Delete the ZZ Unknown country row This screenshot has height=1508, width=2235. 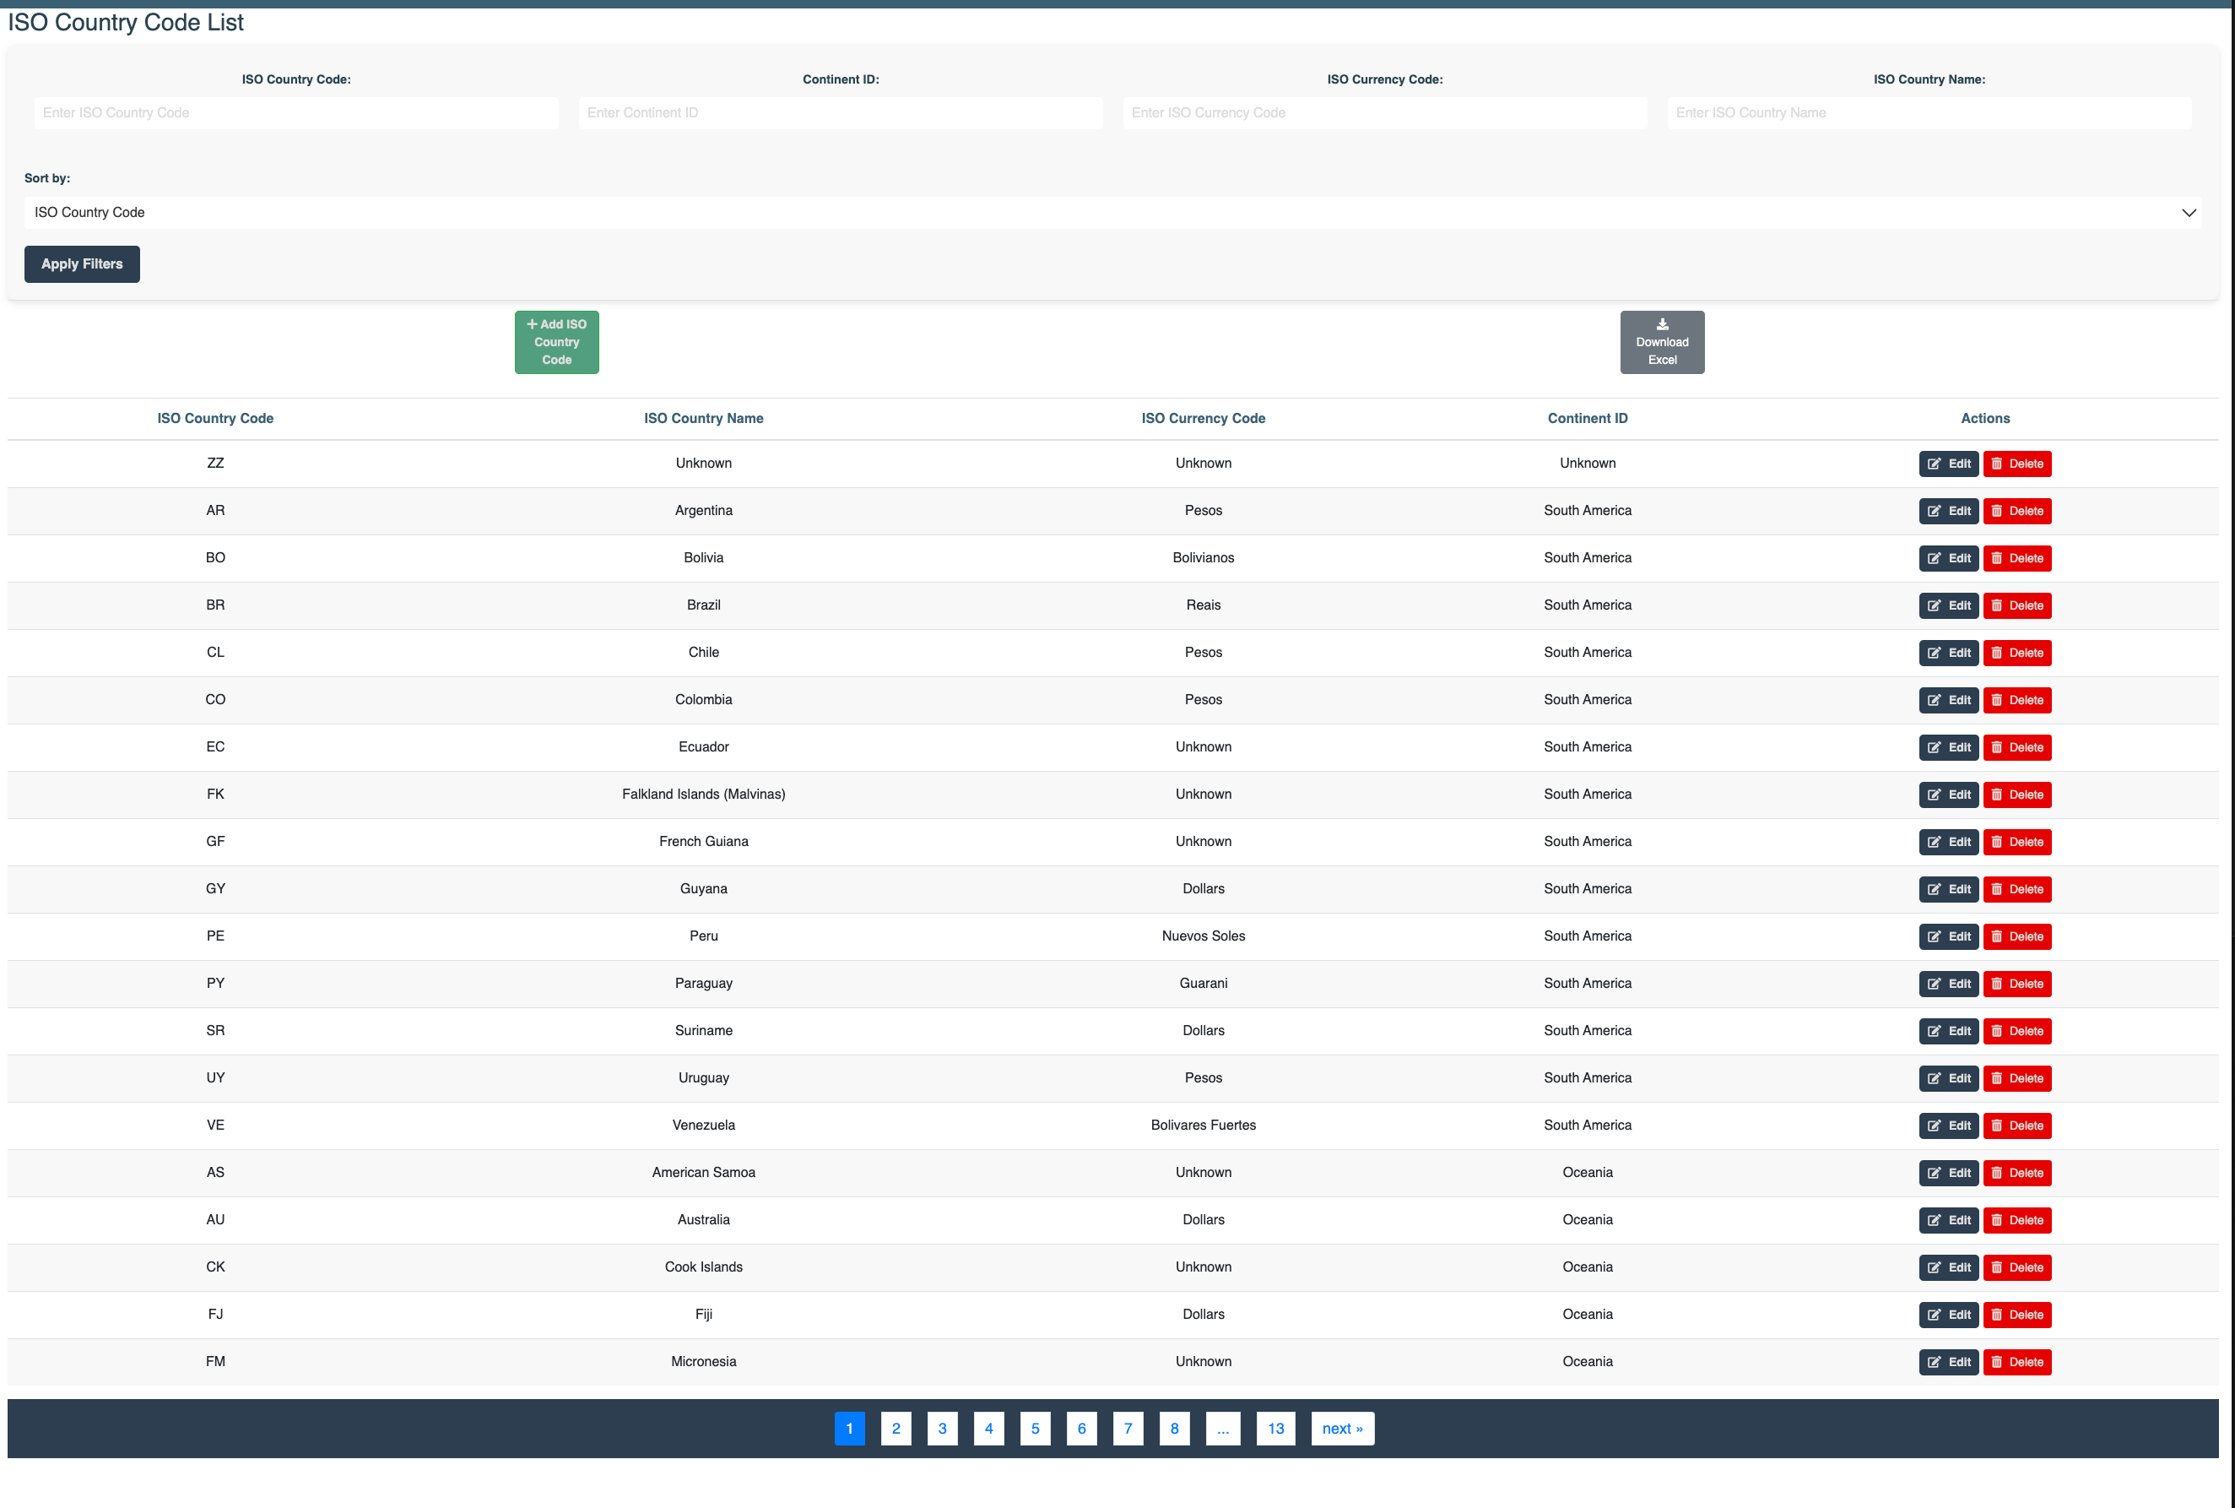tap(2016, 464)
